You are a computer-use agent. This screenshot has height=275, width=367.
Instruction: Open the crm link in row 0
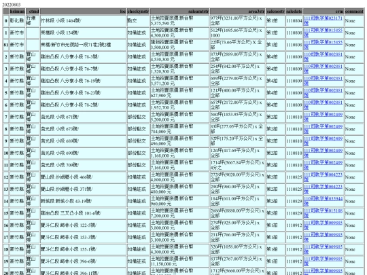coord(323,20)
